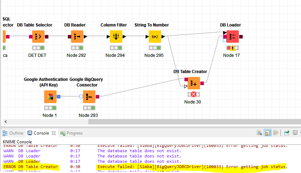
Task: Clear the KNIME console output
Action: (259, 133)
